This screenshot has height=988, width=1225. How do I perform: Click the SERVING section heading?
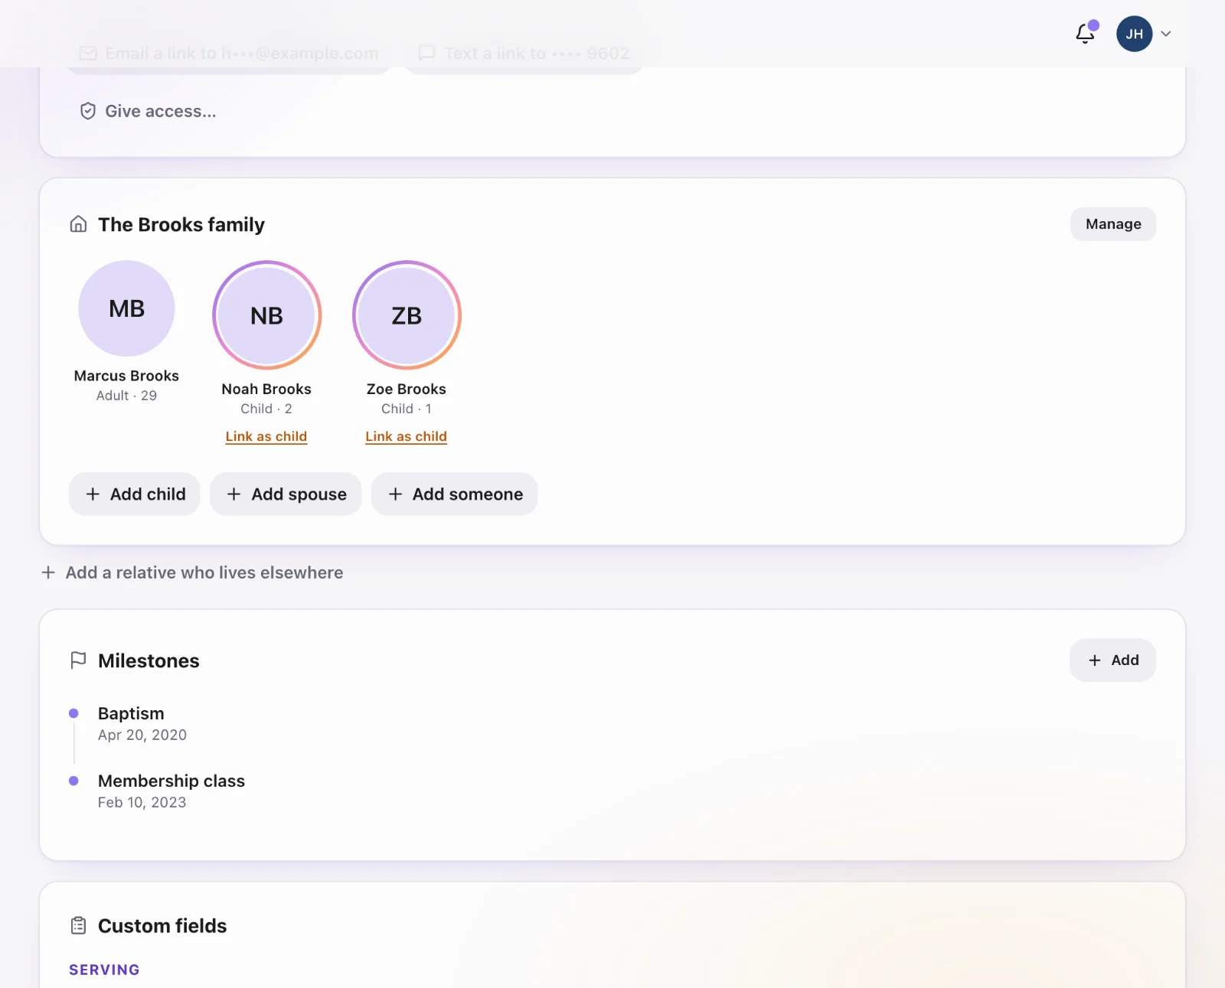coord(104,970)
